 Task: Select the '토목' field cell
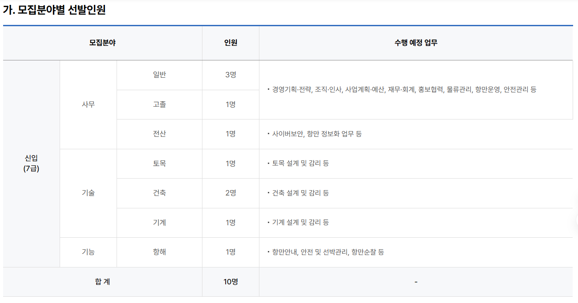click(159, 163)
